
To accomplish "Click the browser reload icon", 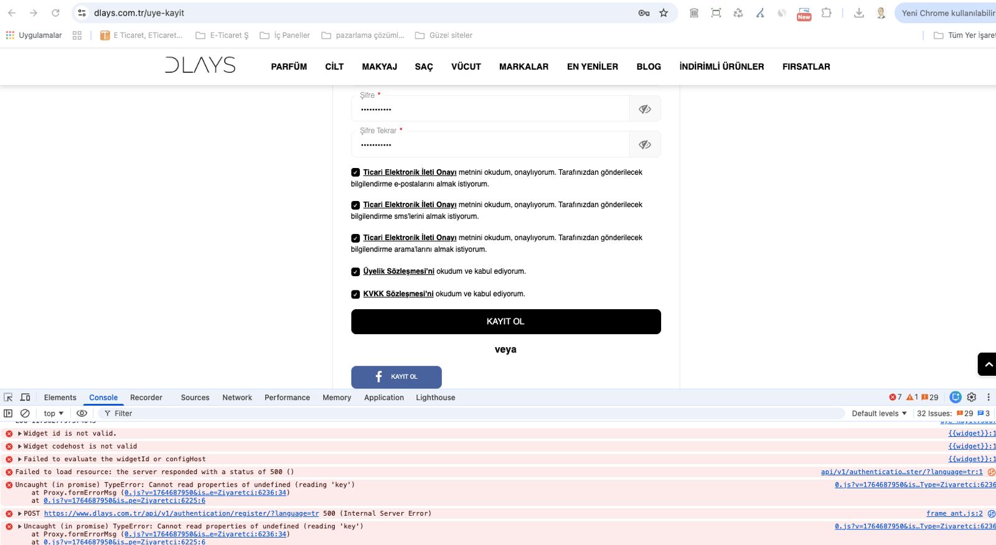I will 55,13.
